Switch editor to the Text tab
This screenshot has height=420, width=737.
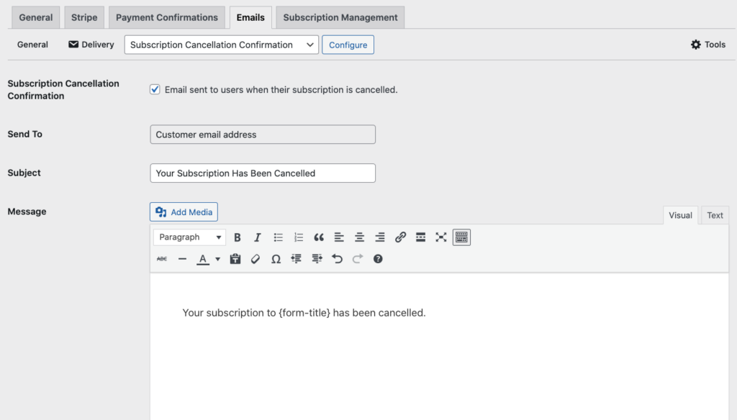715,215
